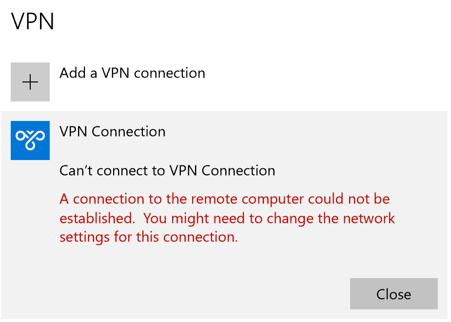This screenshot has width=451, height=322.
Task: Click the cross symbol inside the gray tile
Action: coord(30,82)
